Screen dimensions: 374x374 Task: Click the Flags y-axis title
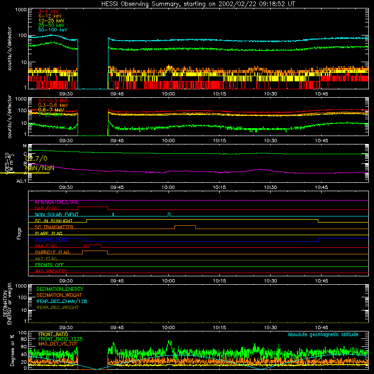coord(19,233)
